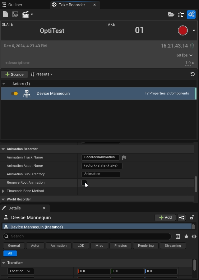This screenshot has height=280, width=199.
Task: Click the clear pending take page icon
Action: pos(5,14)
